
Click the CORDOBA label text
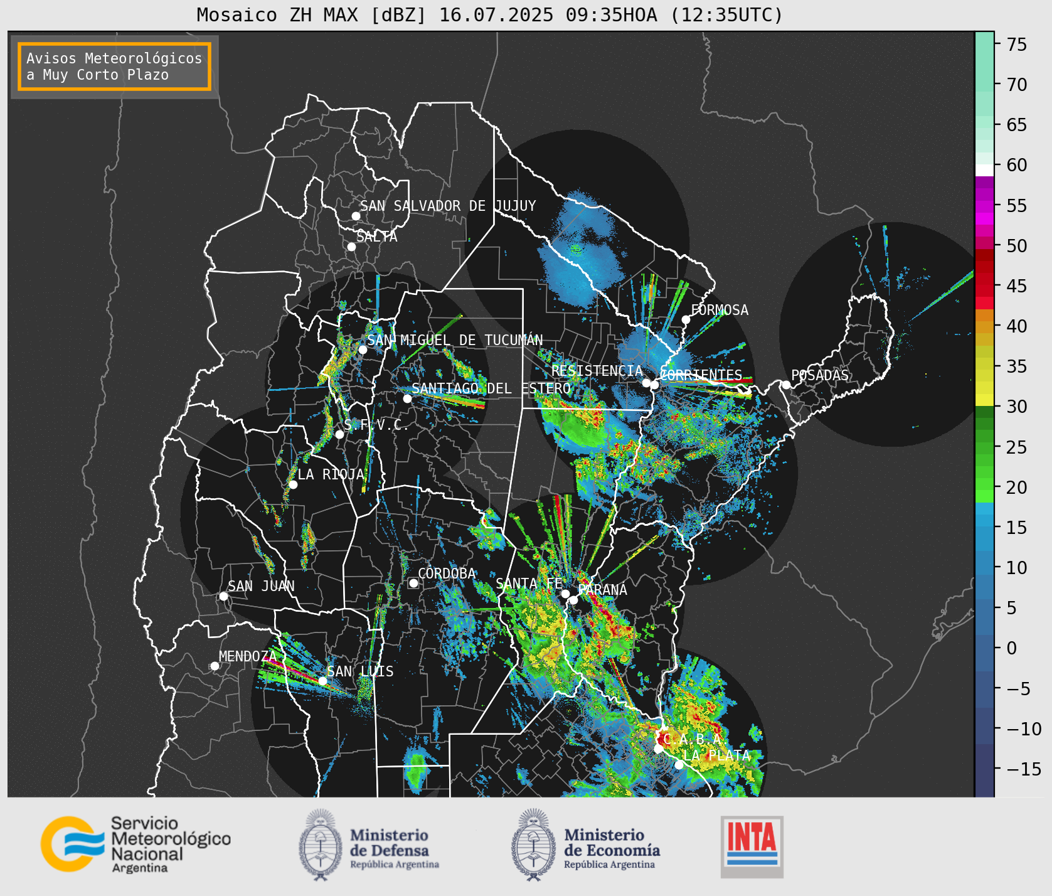coord(447,573)
